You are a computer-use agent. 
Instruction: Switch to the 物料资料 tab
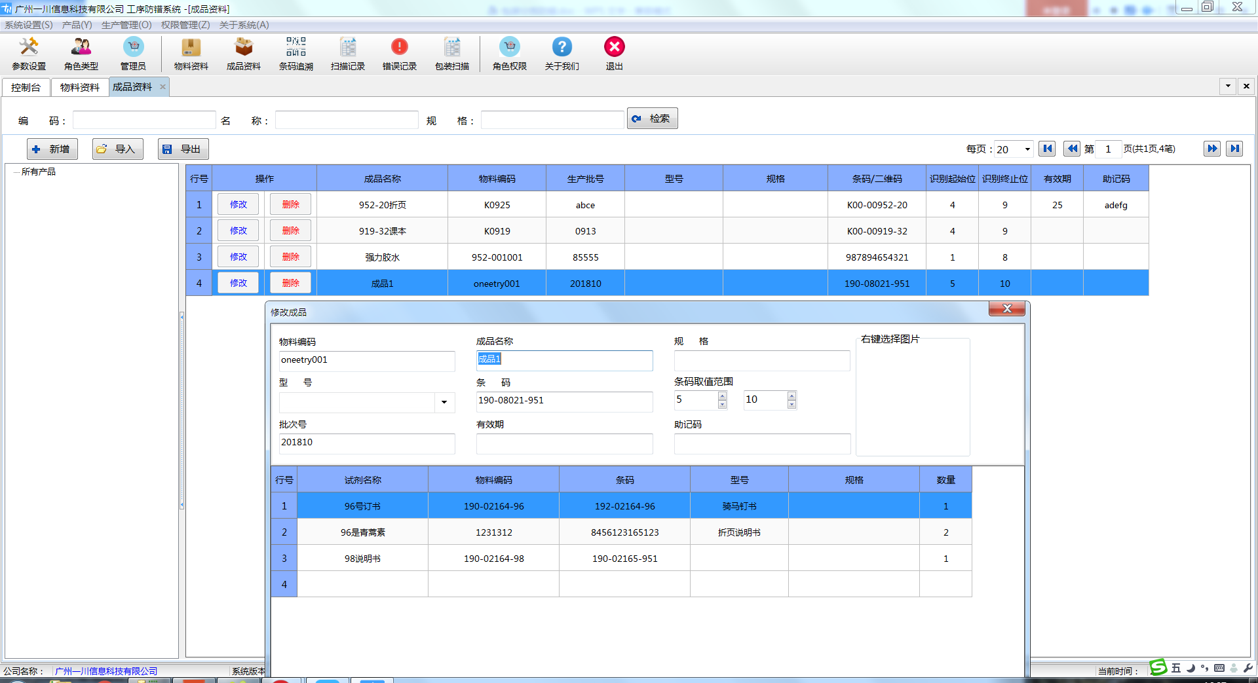tap(80, 87)
